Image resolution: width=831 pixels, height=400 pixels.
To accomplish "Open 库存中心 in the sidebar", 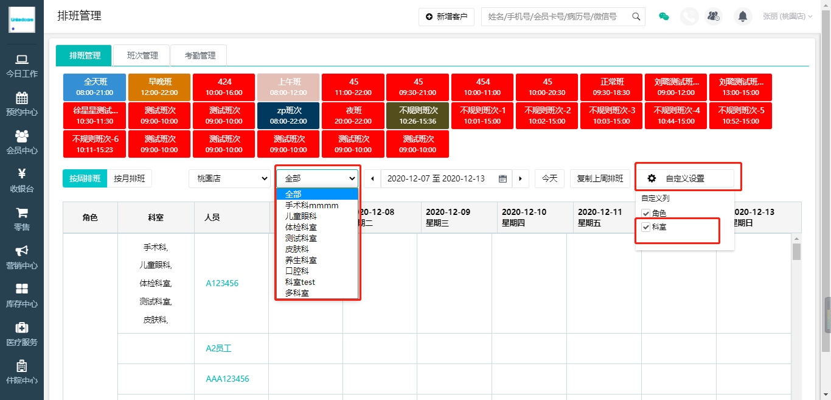I will pos(22,296).
